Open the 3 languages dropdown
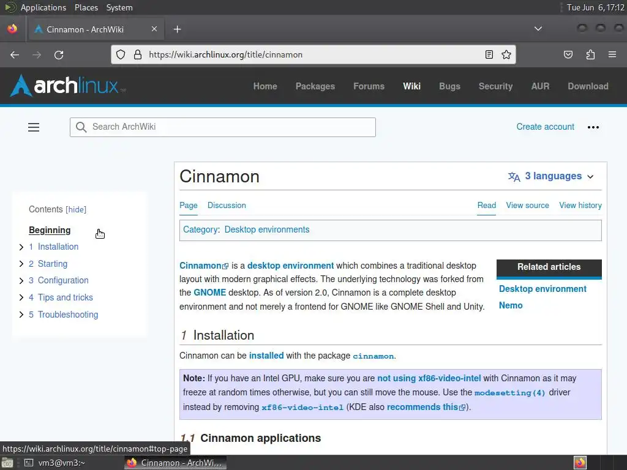Screen dimensions: 627x470 551,176
